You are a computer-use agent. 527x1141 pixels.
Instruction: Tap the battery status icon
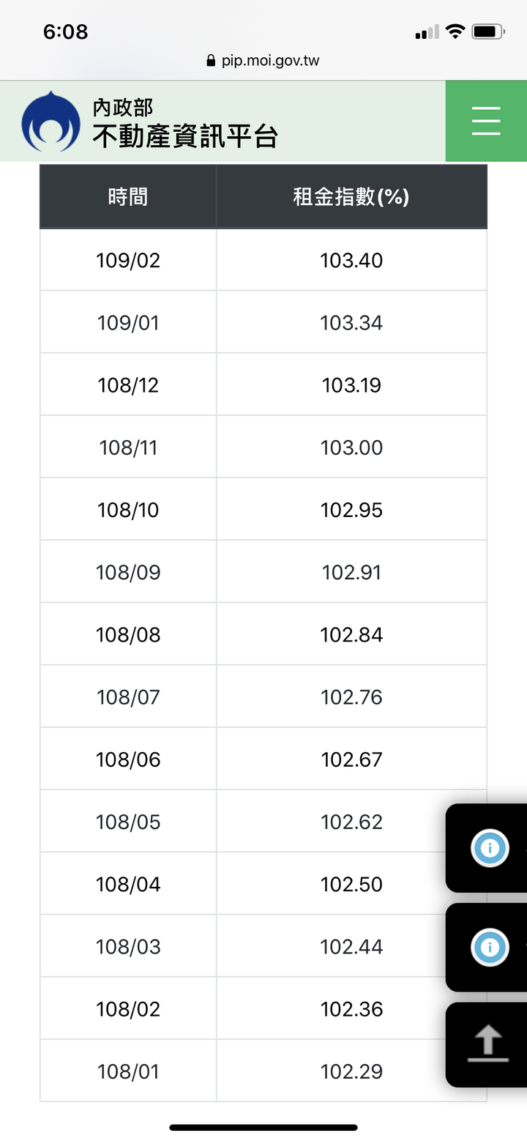click(488, 31)
